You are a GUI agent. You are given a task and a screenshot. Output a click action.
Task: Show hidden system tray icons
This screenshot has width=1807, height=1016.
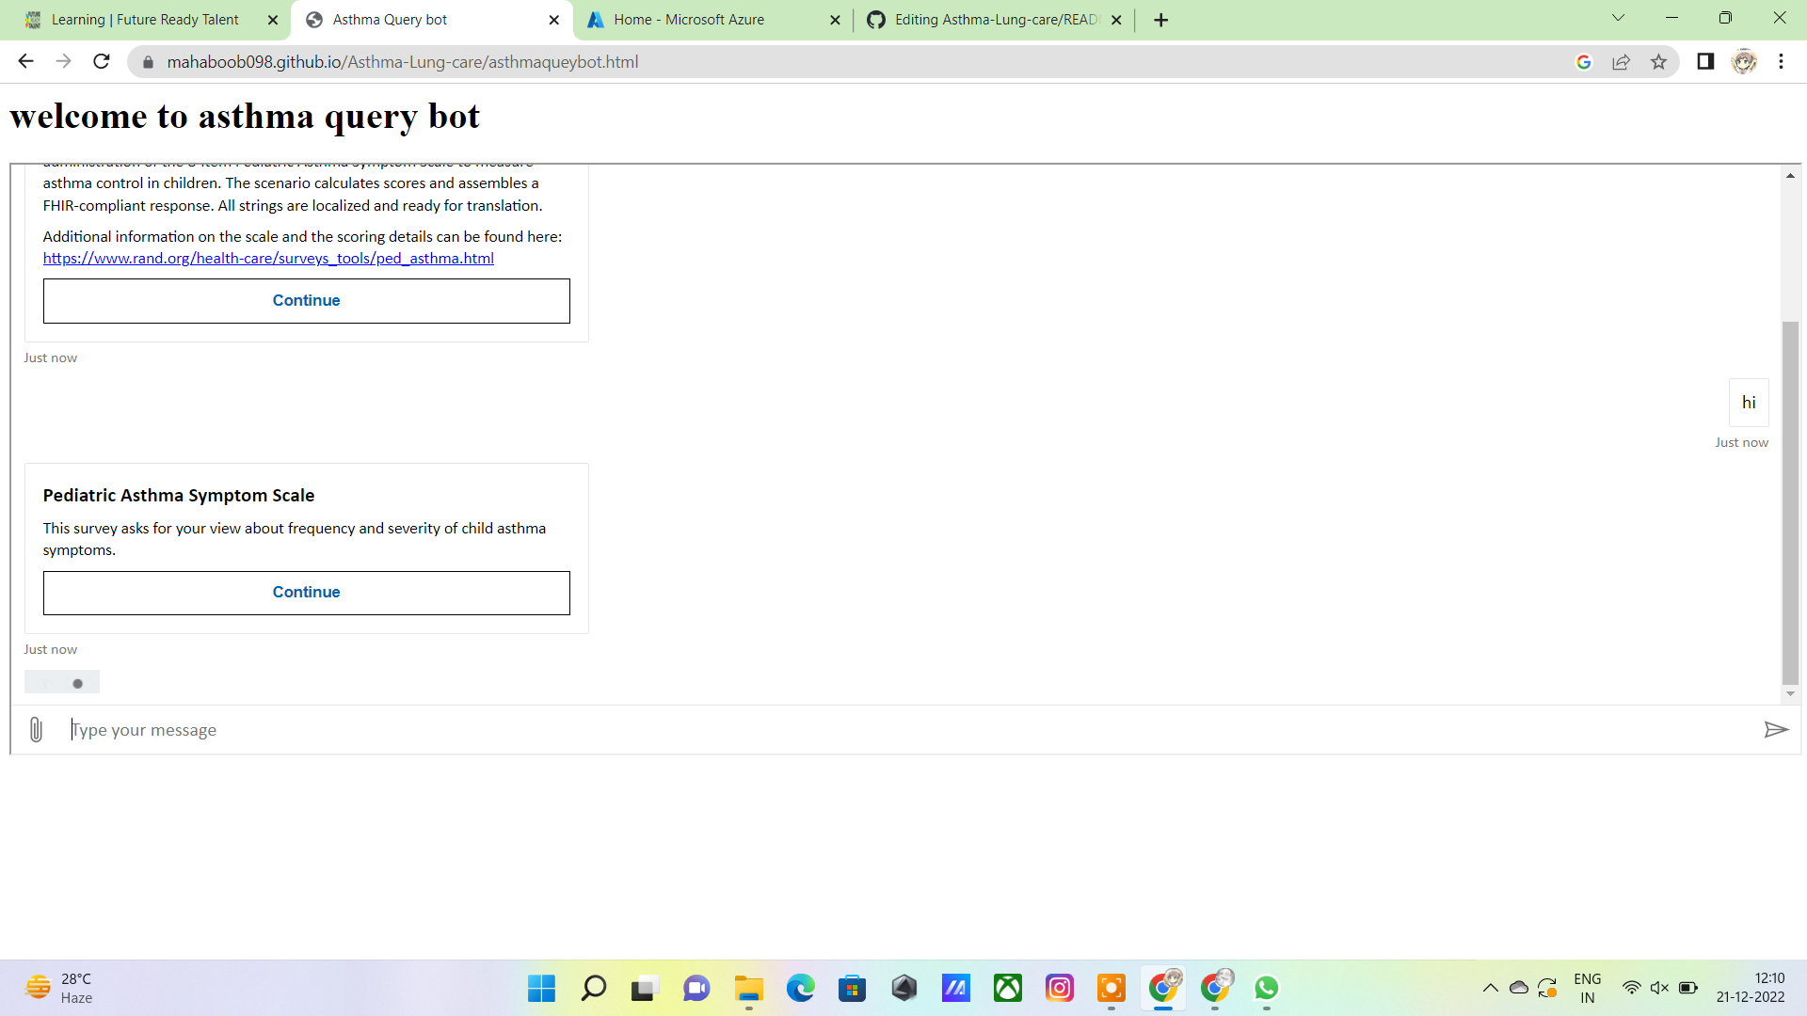point(1490,988)
